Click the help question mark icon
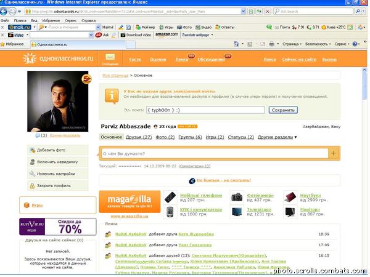 click(x=355, y=44)
